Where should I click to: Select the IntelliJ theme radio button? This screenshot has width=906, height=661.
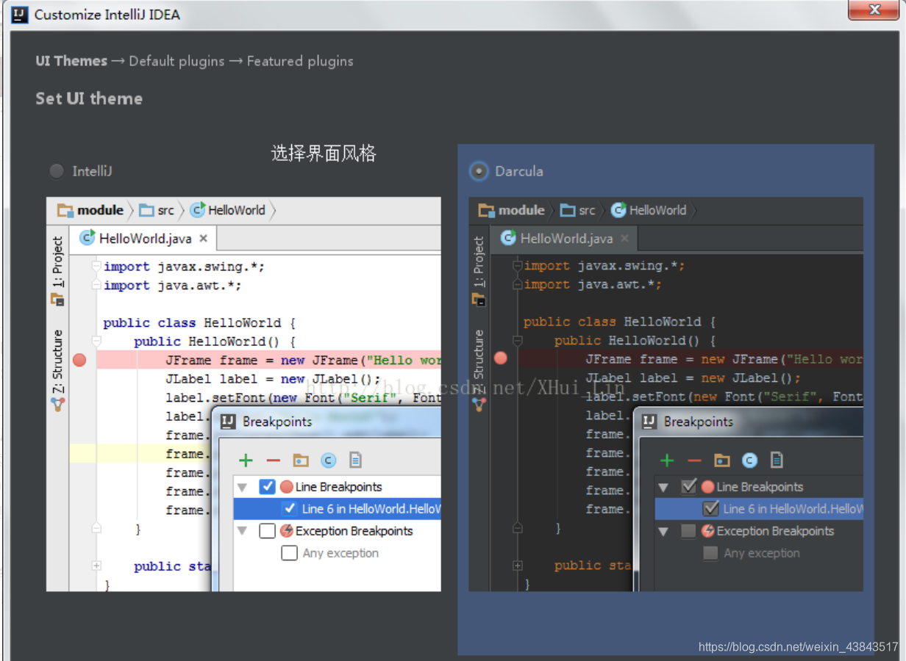point(57,171)
